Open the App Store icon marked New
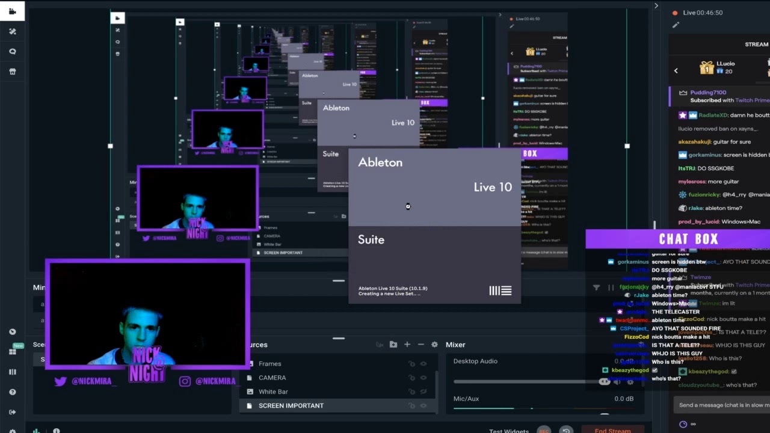This screenshot has height=433, width=770. (12, 352)
